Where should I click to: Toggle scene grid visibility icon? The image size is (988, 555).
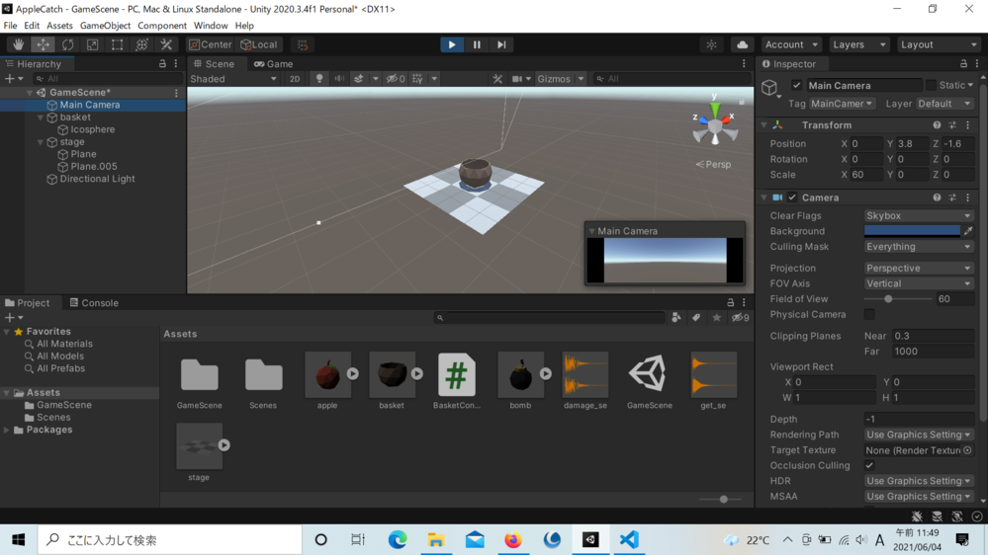[x=417, y=79]
